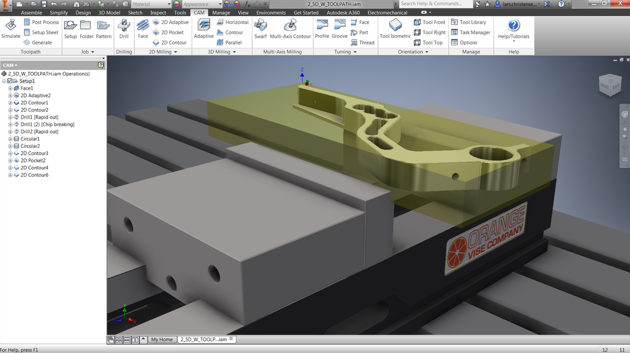Select the 2D Adaptive operation

point(172,22)
